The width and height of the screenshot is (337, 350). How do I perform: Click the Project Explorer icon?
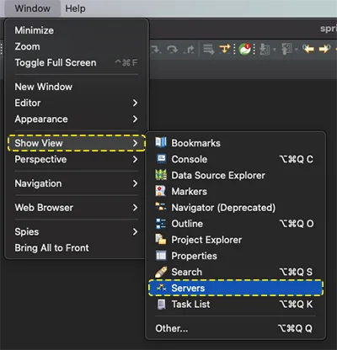pyautogui.click(x=161, y=239)
